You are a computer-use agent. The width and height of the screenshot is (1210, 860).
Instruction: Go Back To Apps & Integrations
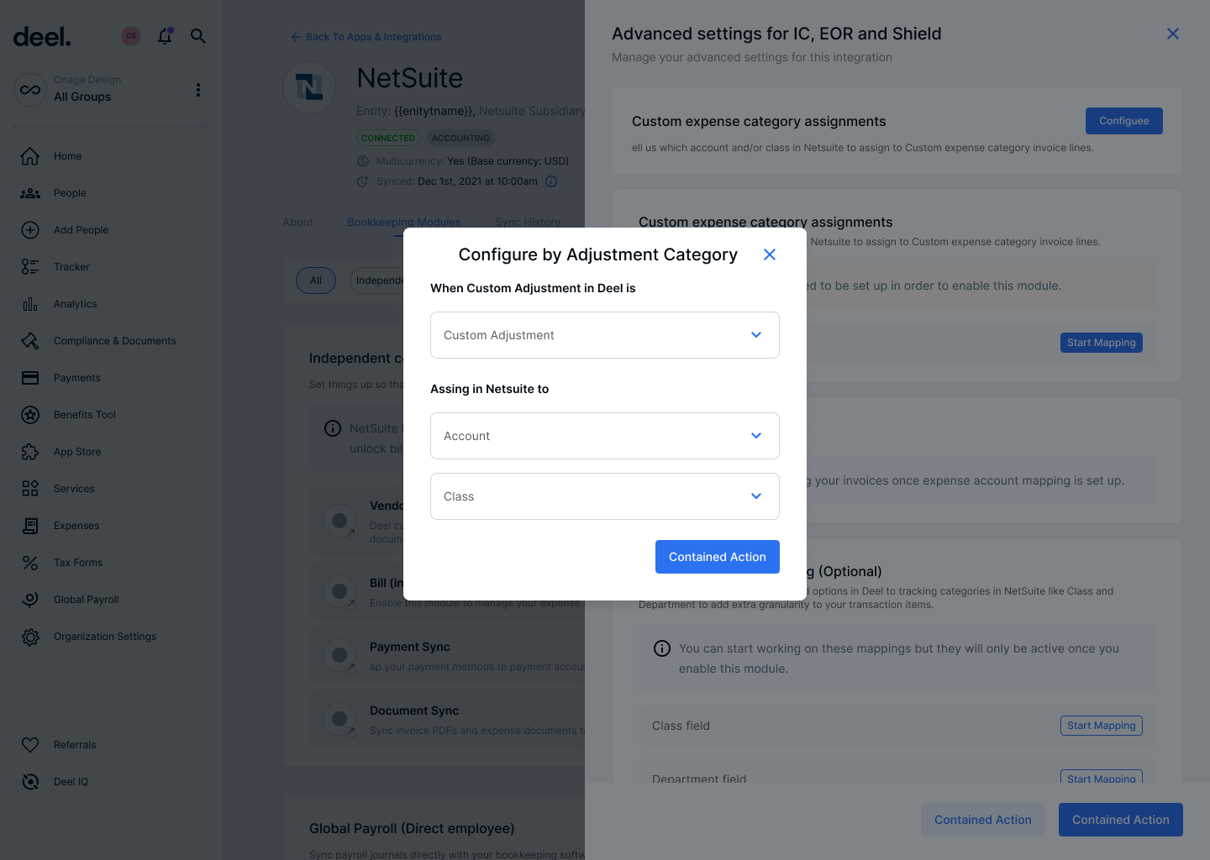(366, 37)
